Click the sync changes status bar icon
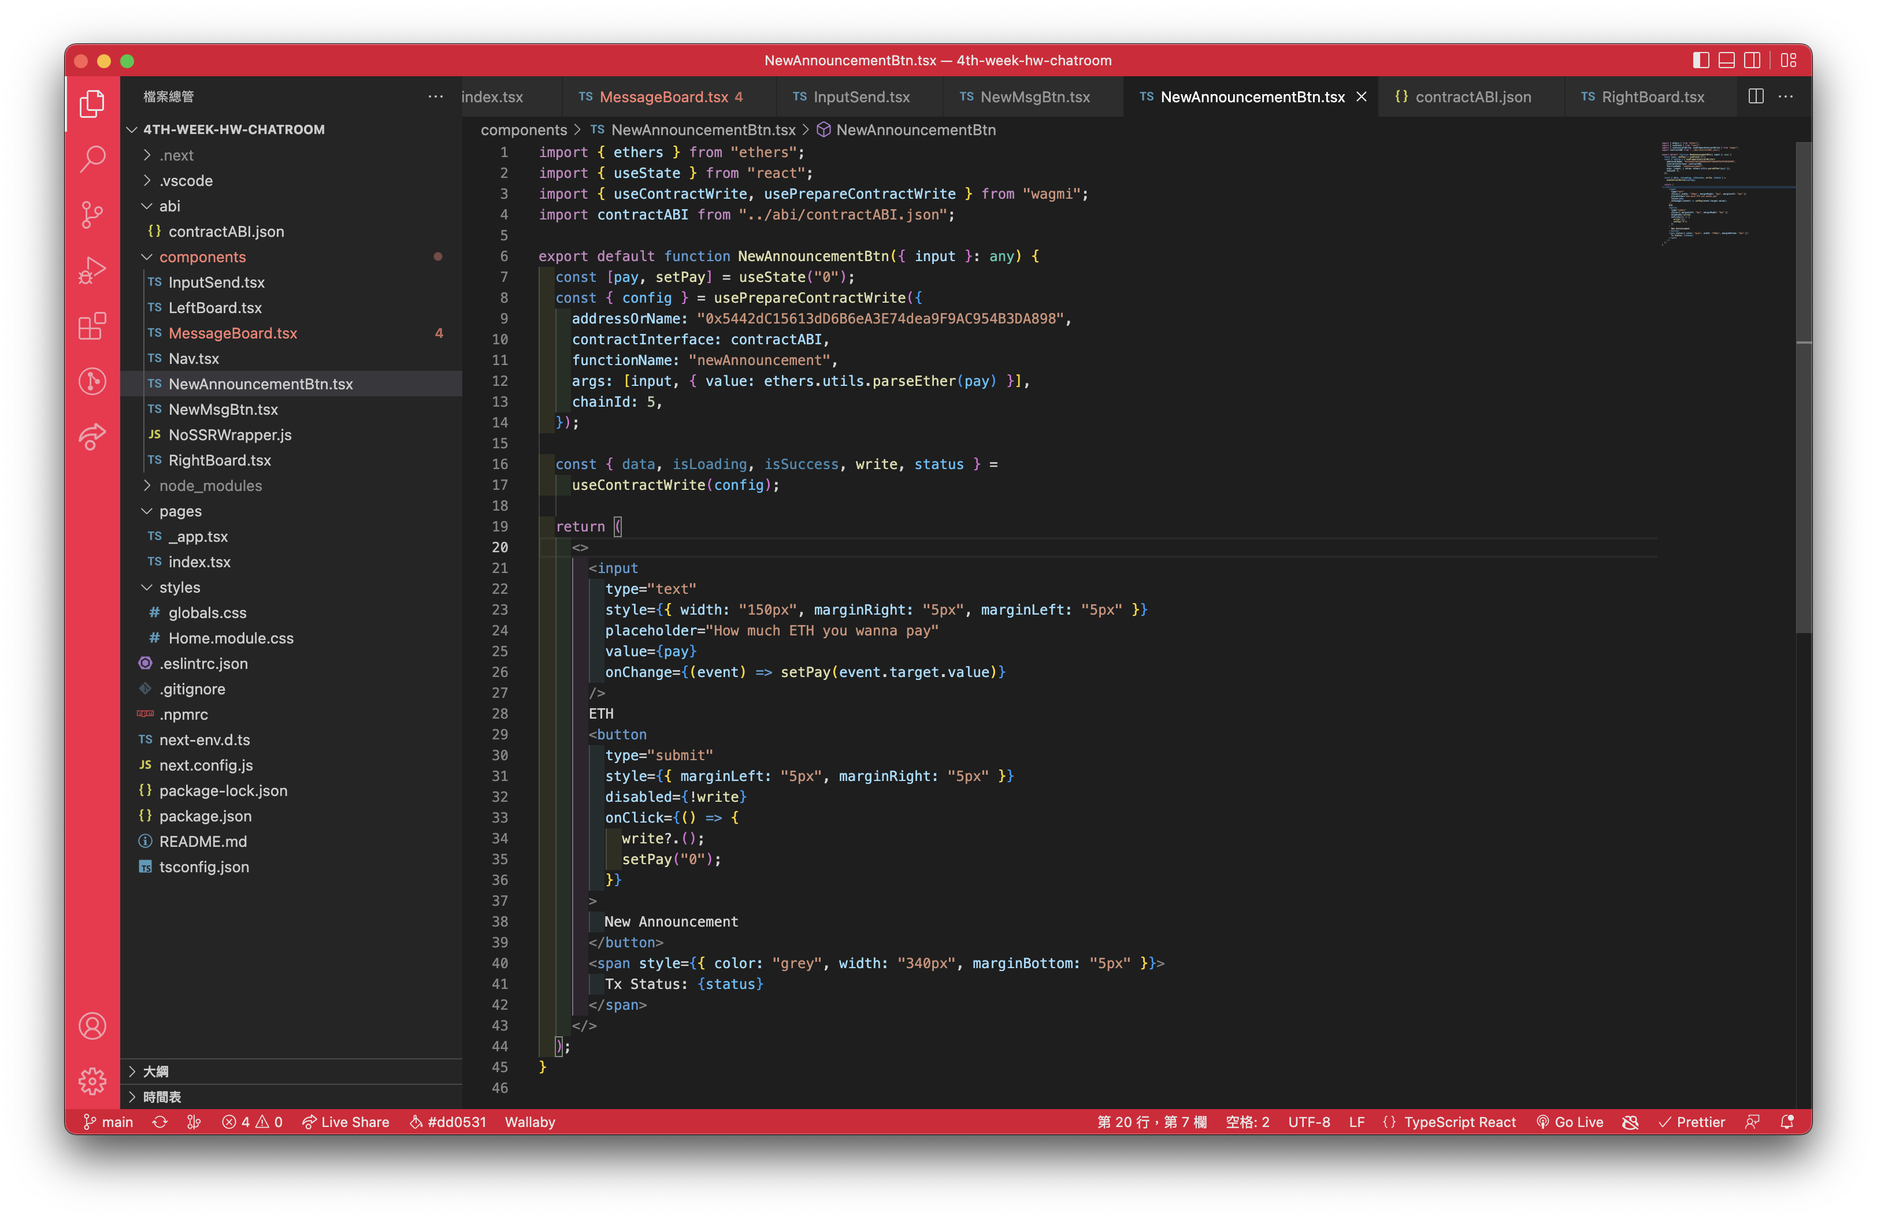Screen dimensions: 1877x1220 pos(160,1121)
